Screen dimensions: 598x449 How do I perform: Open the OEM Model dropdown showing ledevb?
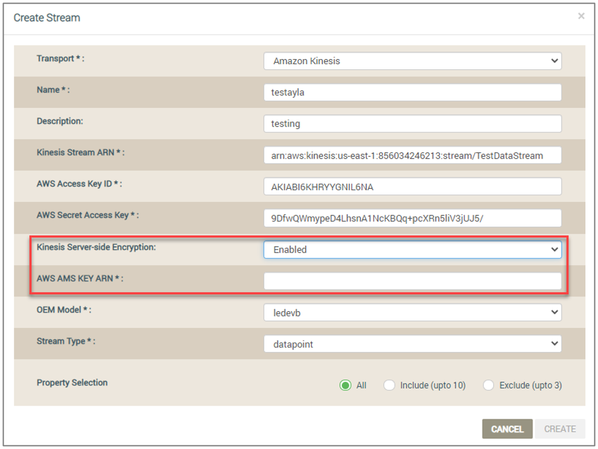pyautogui.click(x=413, y=312)
